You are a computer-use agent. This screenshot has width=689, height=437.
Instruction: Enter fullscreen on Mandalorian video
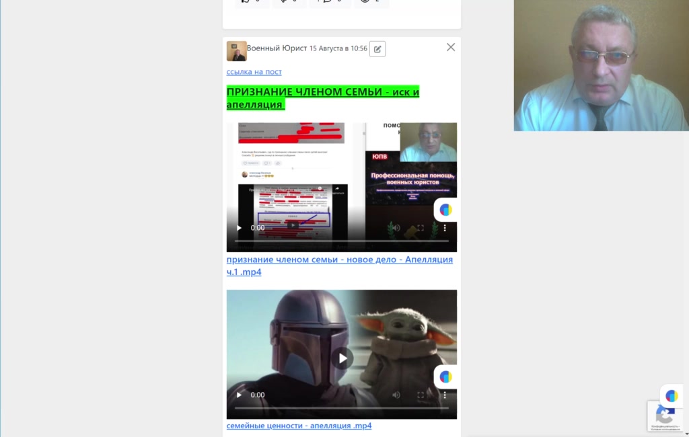tap(421, 395)
